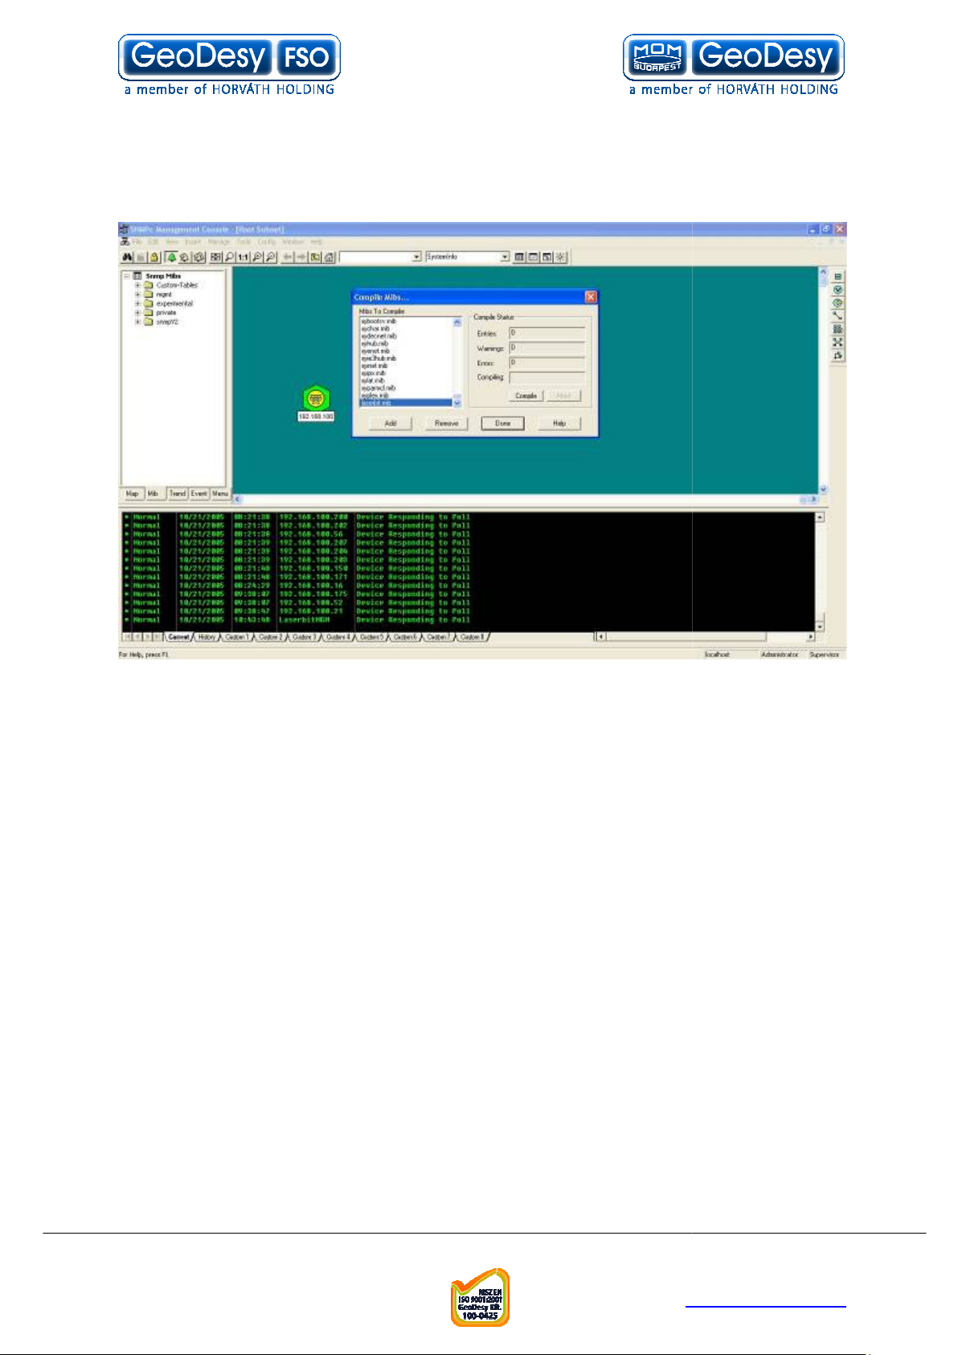958x1355 pixels.
Task: Click the 1:1 zoom toolbar button
Action: point(243,257)
